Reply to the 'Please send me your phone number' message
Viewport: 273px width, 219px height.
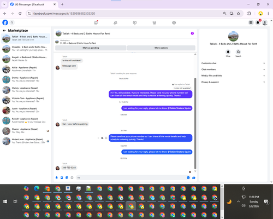tap(102, 138)
